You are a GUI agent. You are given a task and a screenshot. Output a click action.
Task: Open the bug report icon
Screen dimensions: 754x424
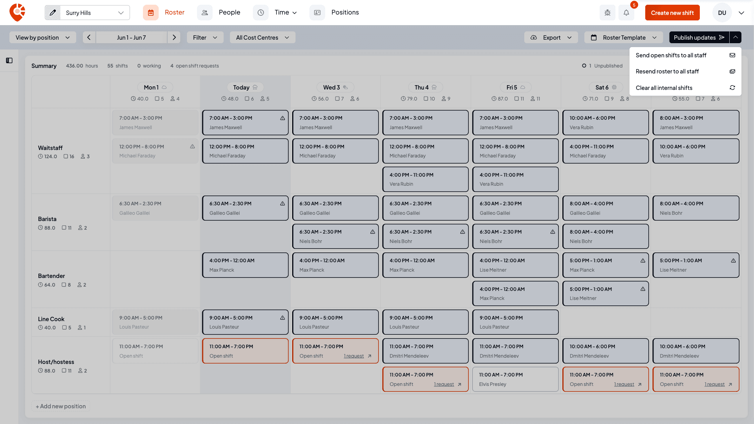click(x=608, y=13)
